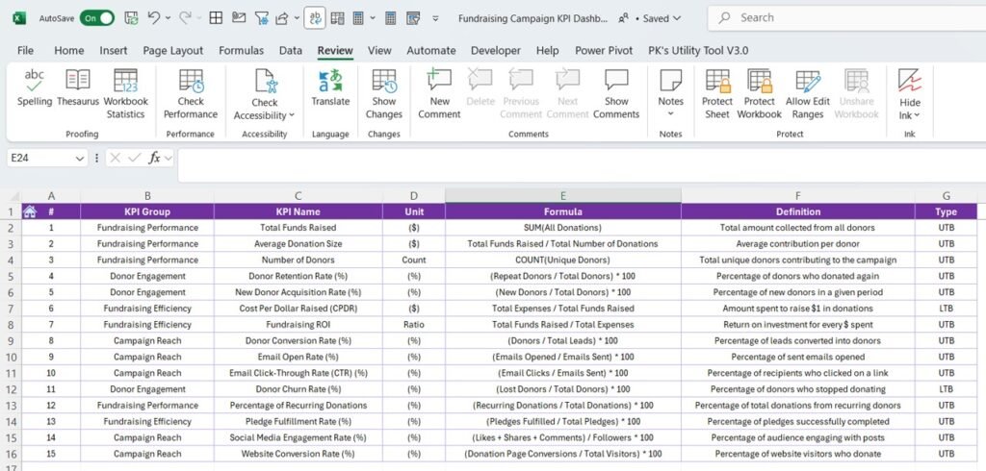Viewport: 986px width, 471px height.
Task: Expand the Check Accessibility dropdown arrow
Action: [292, 115]
